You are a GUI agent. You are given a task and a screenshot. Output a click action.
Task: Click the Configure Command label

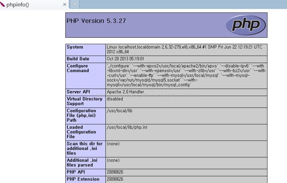(x=78, y=68)
